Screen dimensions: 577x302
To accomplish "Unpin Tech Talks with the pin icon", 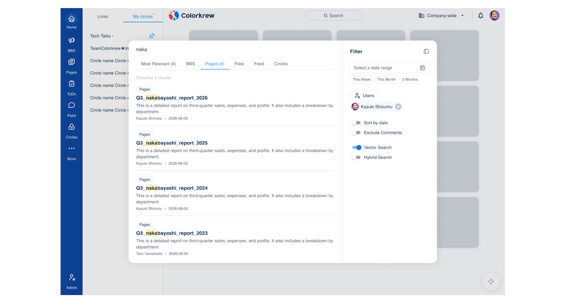I will [152, 36].
